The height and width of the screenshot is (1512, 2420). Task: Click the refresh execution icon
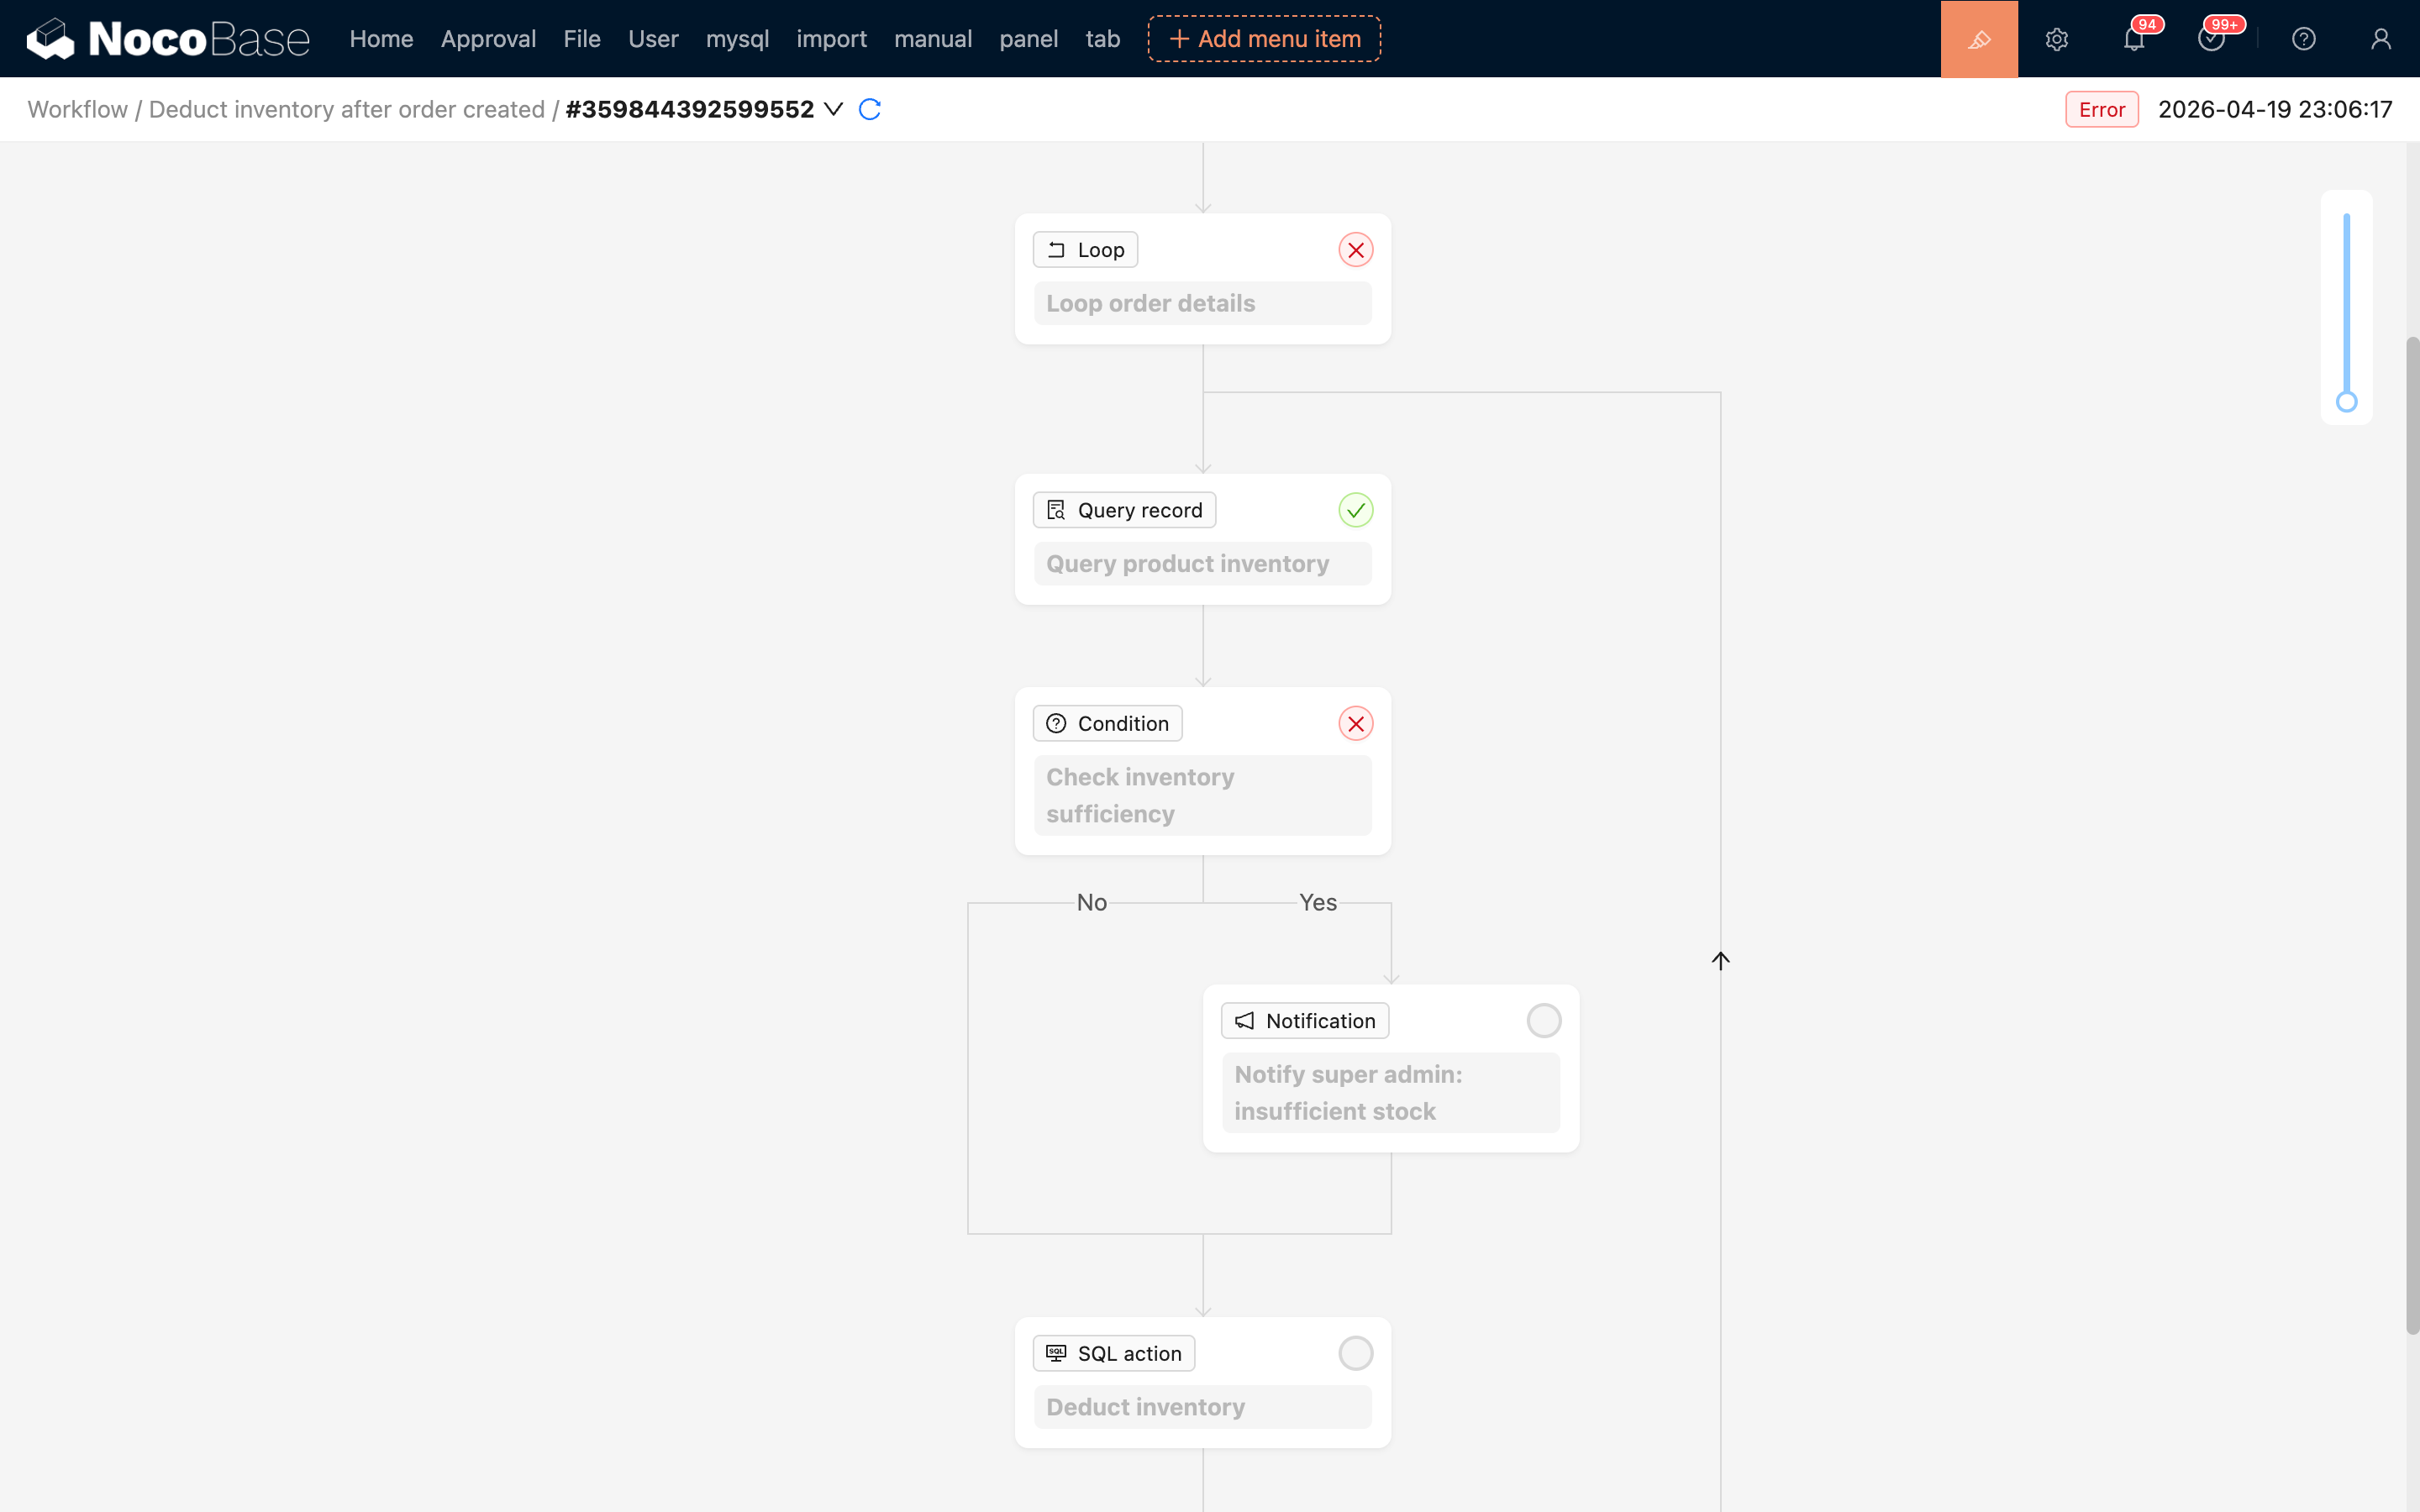click(869, 109)
